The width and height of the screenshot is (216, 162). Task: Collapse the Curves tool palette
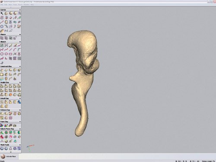20,10
